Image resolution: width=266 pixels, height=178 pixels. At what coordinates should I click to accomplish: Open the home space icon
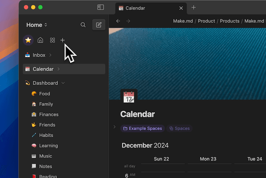40,40
